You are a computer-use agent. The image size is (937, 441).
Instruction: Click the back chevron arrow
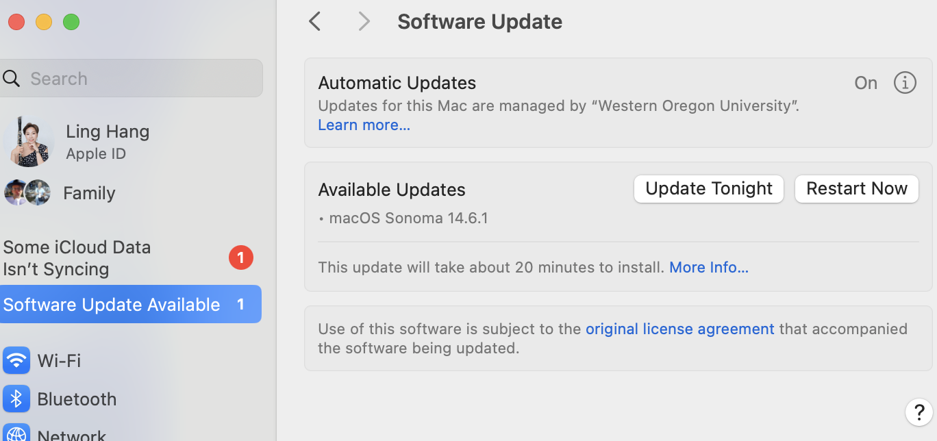click(314, 22)
